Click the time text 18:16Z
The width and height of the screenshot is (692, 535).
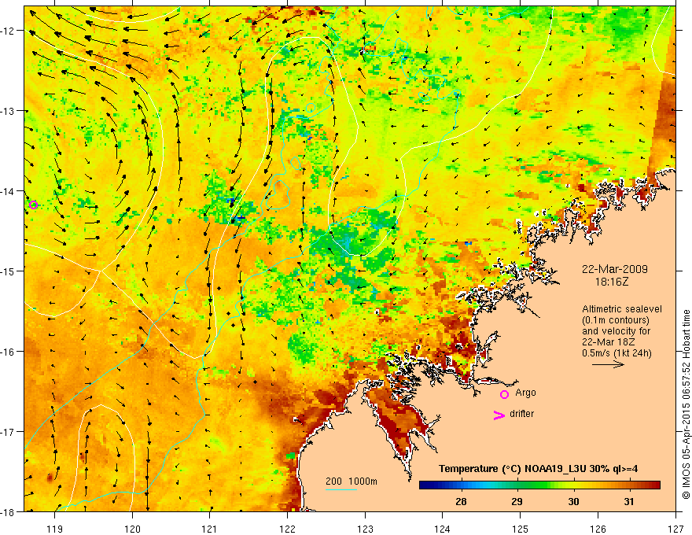611,282
